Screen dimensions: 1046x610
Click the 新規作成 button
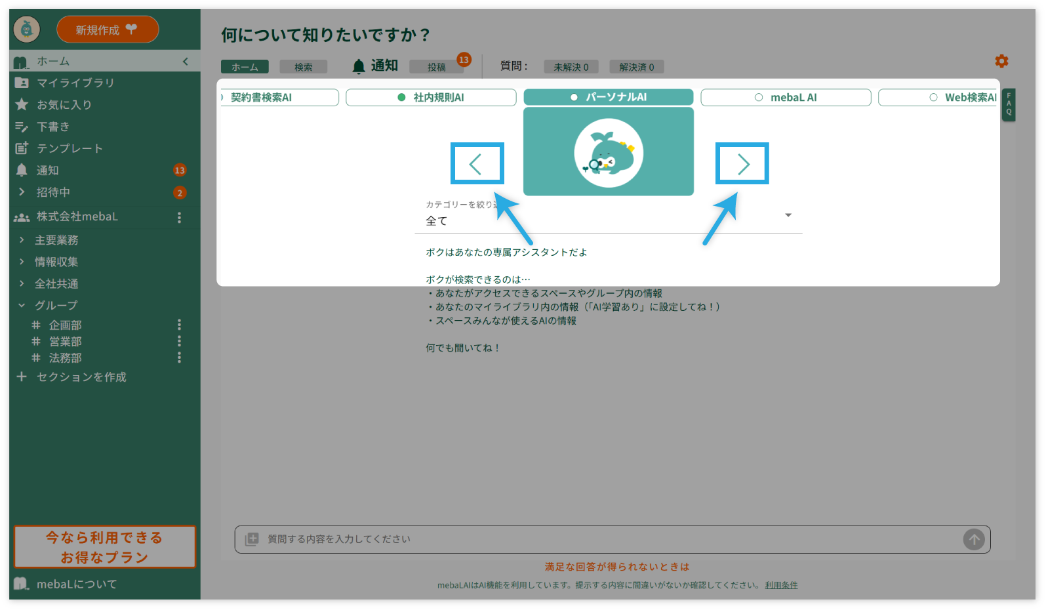point(108,30)
